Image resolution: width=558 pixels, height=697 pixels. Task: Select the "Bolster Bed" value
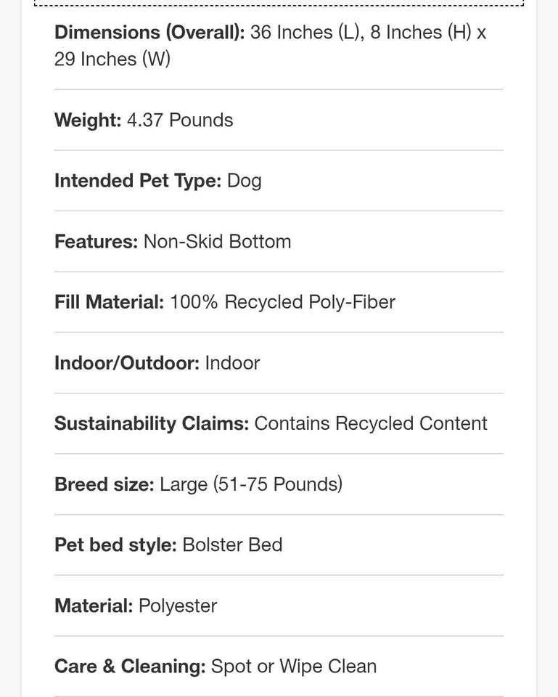232,545
